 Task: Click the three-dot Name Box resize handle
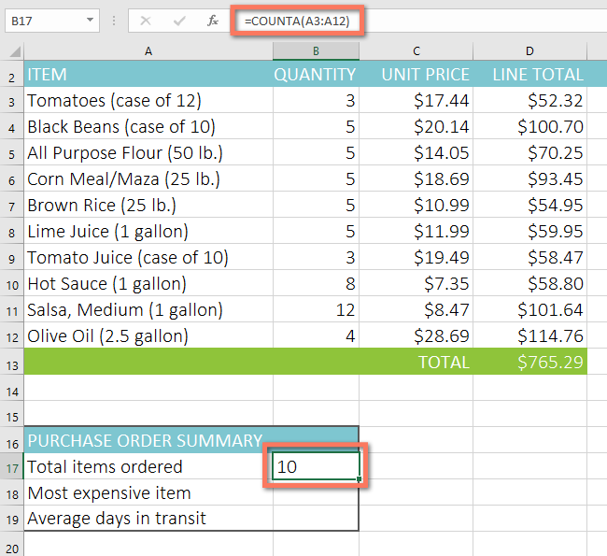[114, 20]
